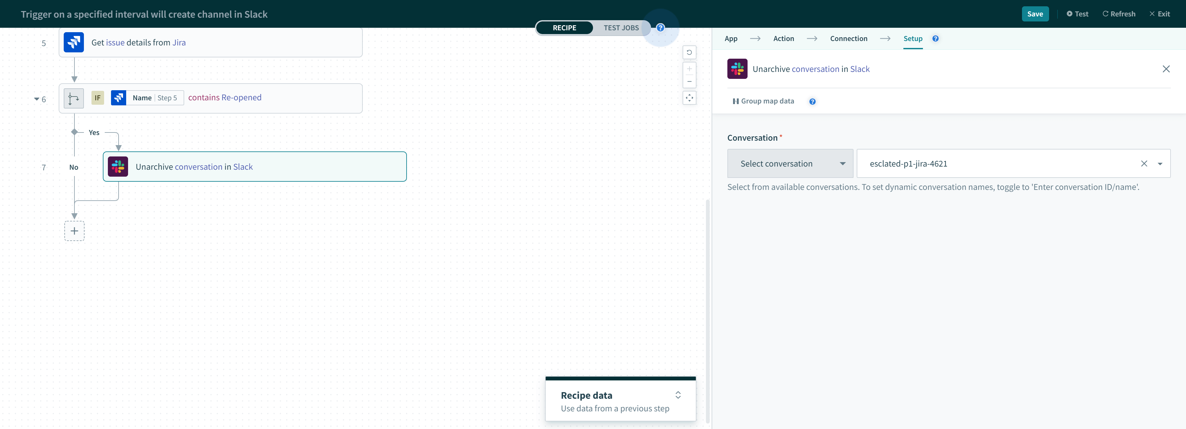Add a new step with plus button

pyautogui.click(x=74, y=231)
